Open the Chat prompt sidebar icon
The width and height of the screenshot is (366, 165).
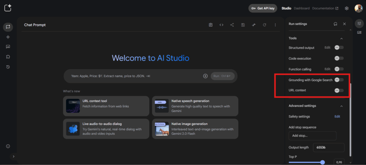(x=8, y=27)
